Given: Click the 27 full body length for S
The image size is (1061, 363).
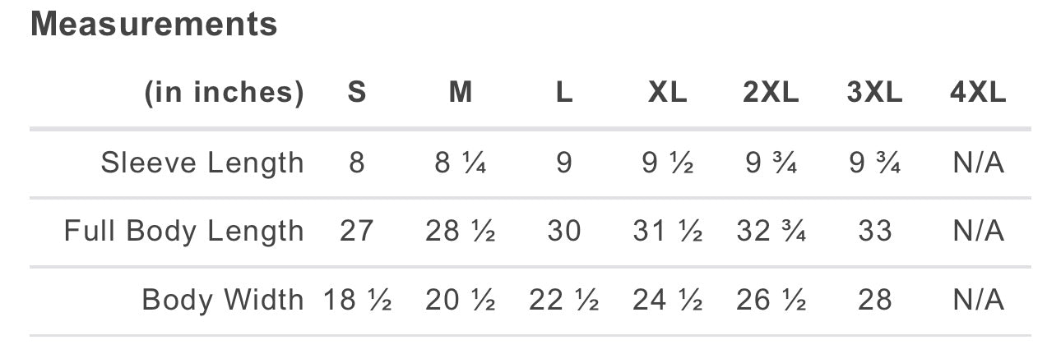Looking at the screenshot, I should (x=357, y=232).
